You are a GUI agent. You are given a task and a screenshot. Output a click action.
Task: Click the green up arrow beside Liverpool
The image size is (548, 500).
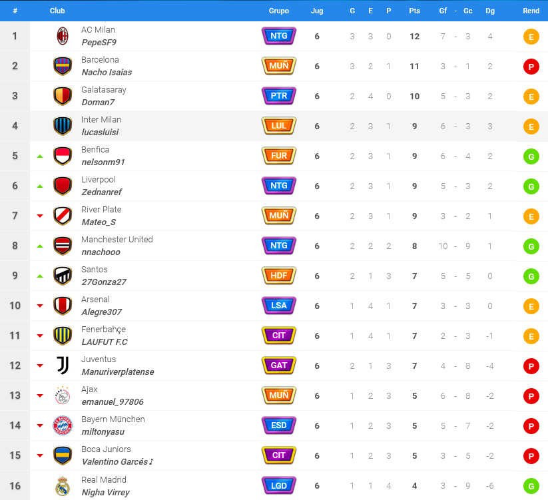pyautogui.click(x=40, y=186)
